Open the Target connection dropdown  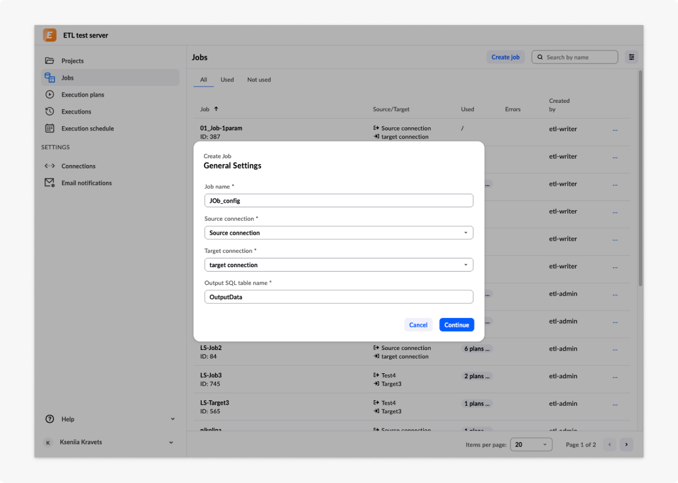(x=338, y=265)
